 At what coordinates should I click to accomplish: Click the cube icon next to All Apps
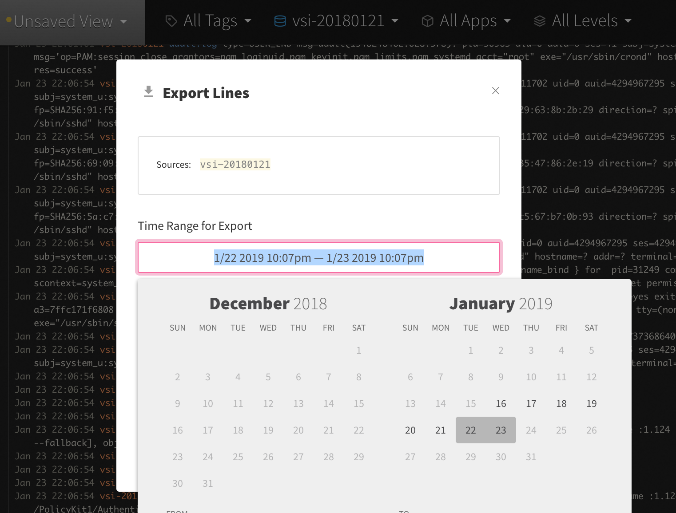point(427,20)
